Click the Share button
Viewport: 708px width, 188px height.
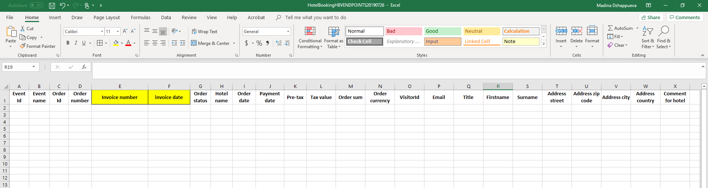651,17
